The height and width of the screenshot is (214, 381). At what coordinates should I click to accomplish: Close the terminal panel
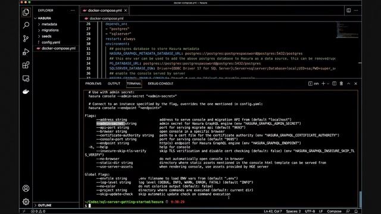355,83
